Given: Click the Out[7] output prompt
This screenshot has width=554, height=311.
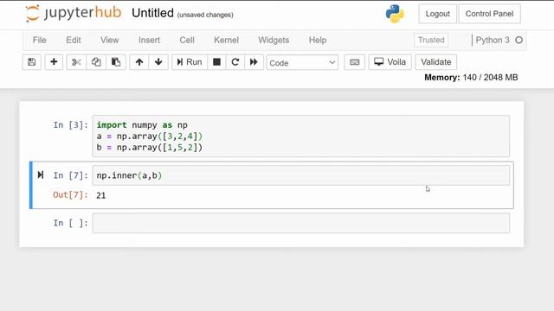Looking at the screenshot, I should coord(70,195).
